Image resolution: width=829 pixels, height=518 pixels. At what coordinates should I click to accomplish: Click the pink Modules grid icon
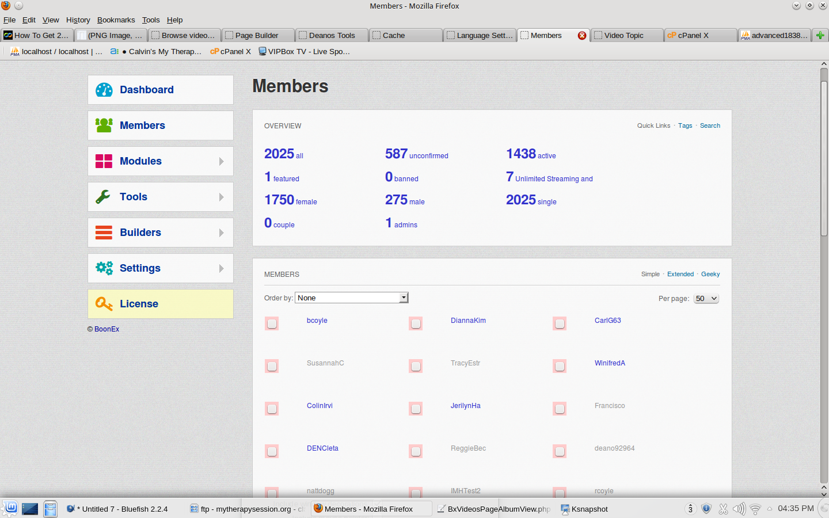[104, 161]
